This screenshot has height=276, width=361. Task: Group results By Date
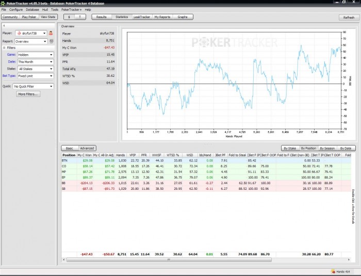pos(346,149)
